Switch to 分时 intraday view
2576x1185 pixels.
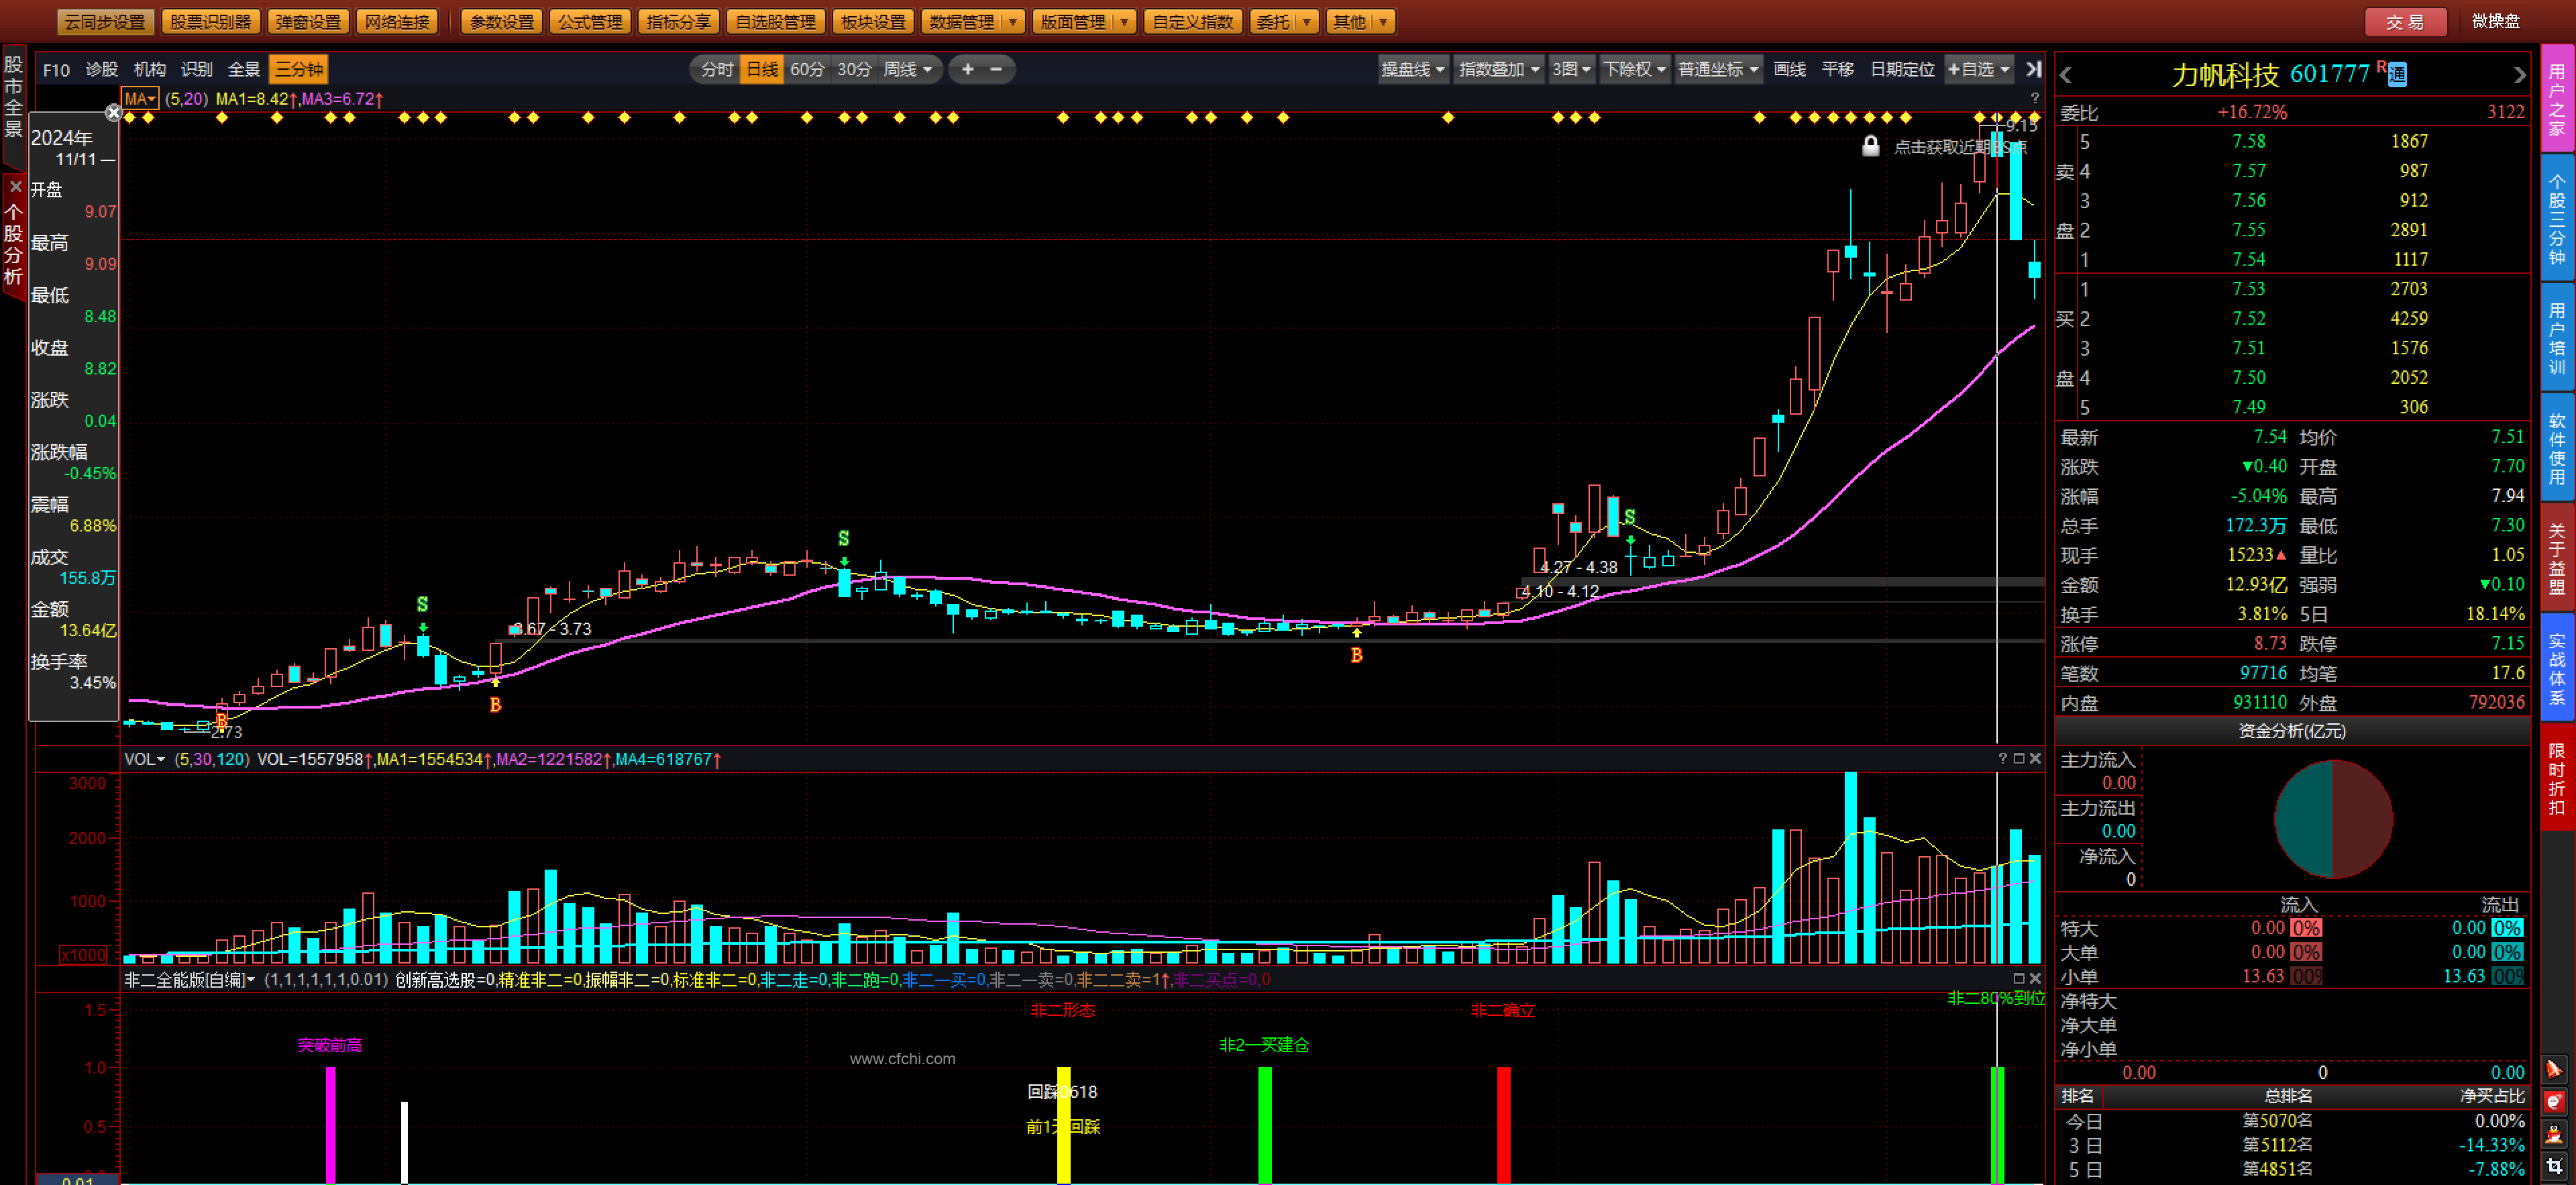click(717, 69)
